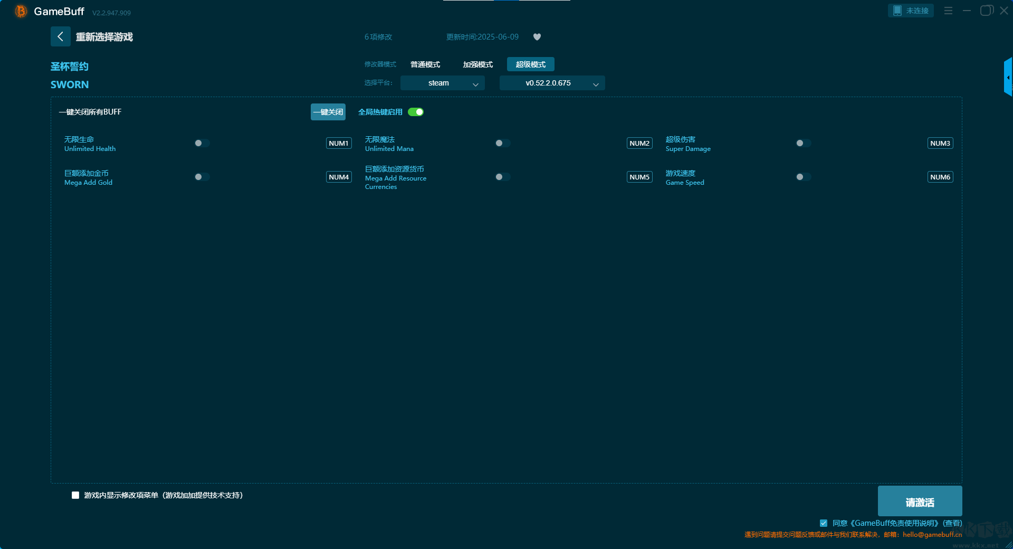Open the steam platform dropdown
The width and height of the screenshot is (1013, 549).
click(442, 83)
